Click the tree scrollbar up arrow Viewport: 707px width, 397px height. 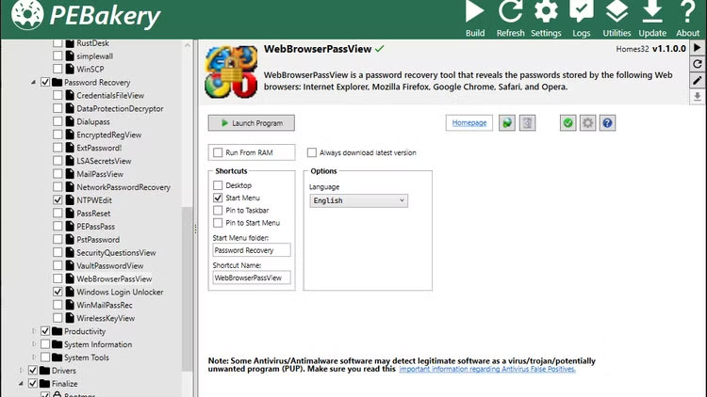[x=188, y=45]
